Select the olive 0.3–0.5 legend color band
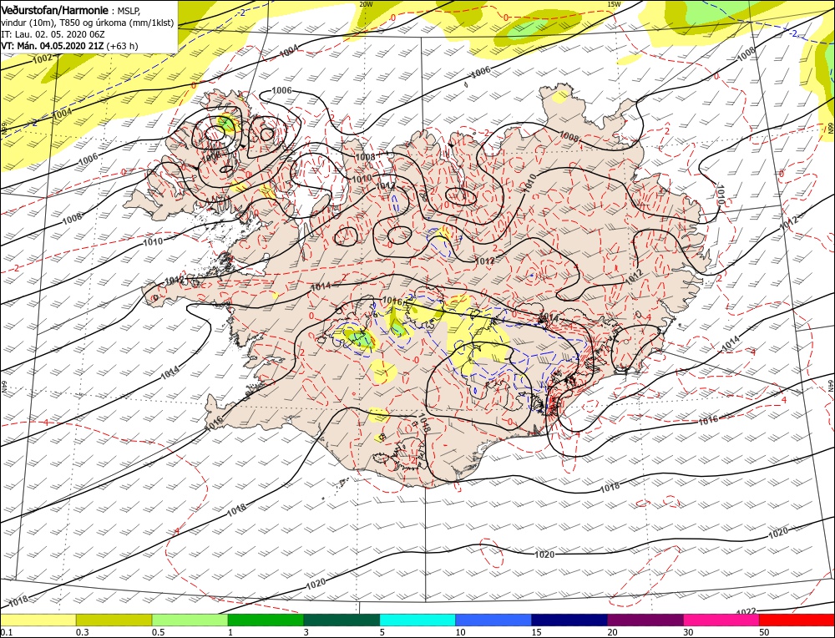 click(114, 620)
